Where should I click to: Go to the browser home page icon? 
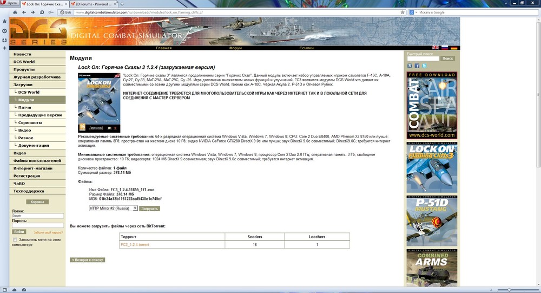pos(15,12)
